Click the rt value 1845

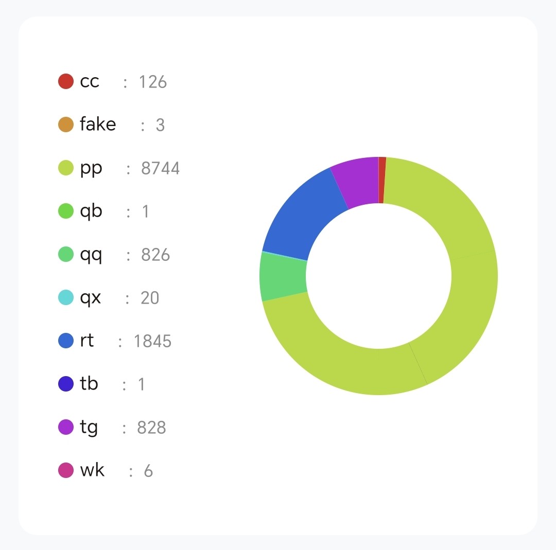(152, 341)
